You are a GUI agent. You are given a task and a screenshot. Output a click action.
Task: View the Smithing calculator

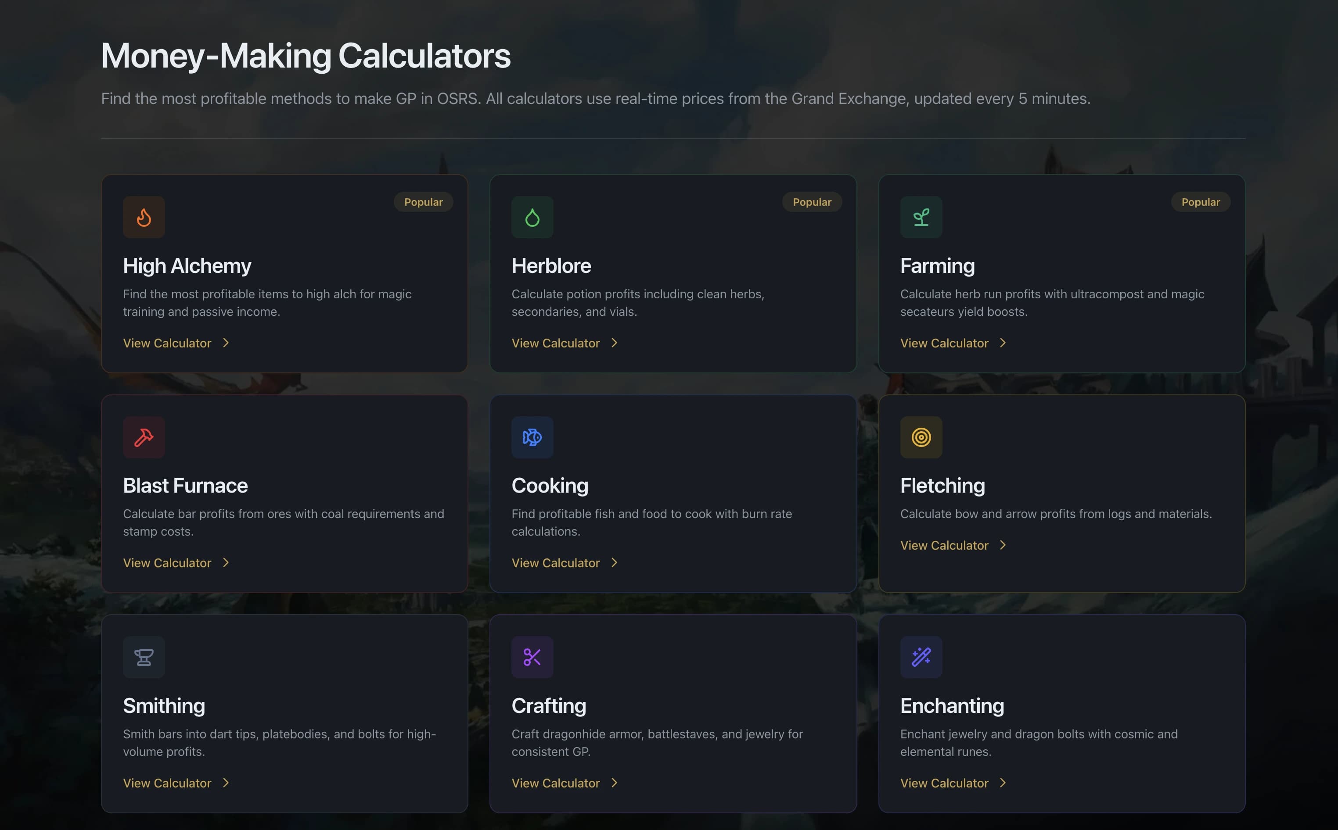coord(167,783)
